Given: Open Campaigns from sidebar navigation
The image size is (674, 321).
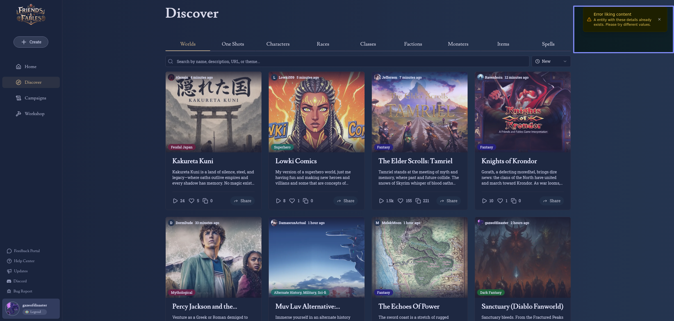Looking at the screenshot, I should 35,98.
